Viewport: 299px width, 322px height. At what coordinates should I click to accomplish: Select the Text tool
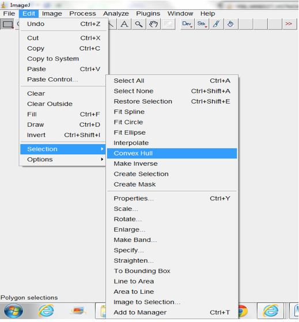[124, 24]
